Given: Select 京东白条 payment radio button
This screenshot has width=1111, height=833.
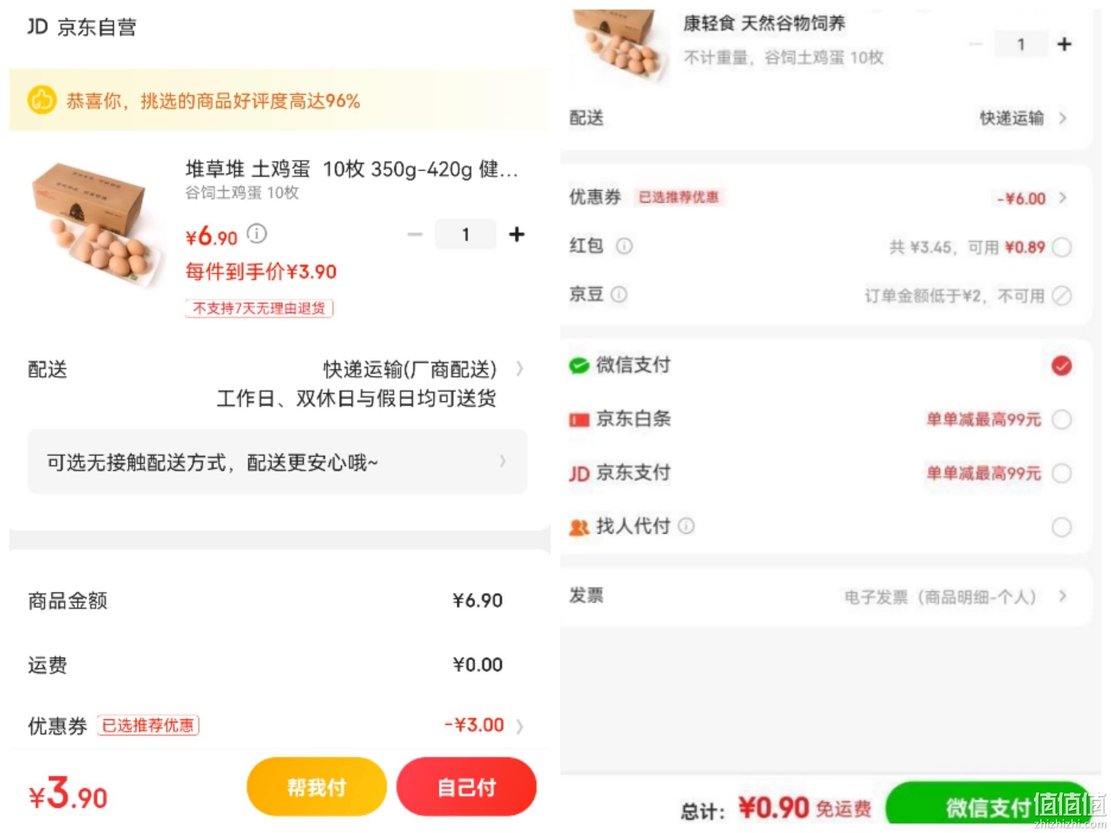Looking at the screenshot, I should click(x=1062, y=420).
